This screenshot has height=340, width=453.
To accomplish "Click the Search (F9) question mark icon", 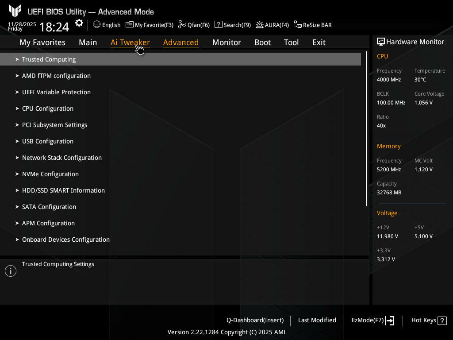I will [x=218, y=25].
